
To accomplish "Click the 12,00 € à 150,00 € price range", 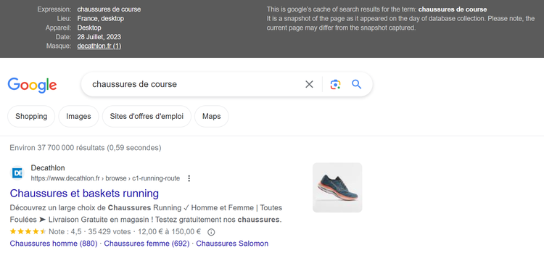I will 169,232.
